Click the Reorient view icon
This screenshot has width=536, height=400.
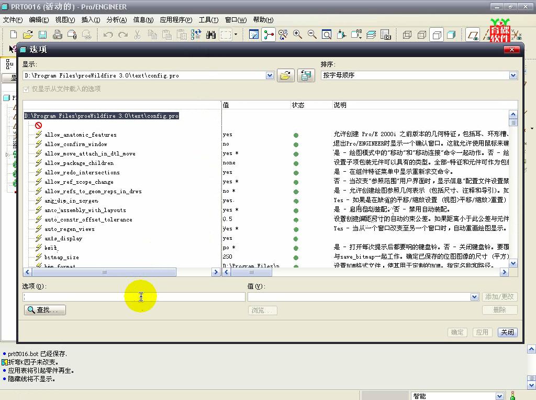341,35
